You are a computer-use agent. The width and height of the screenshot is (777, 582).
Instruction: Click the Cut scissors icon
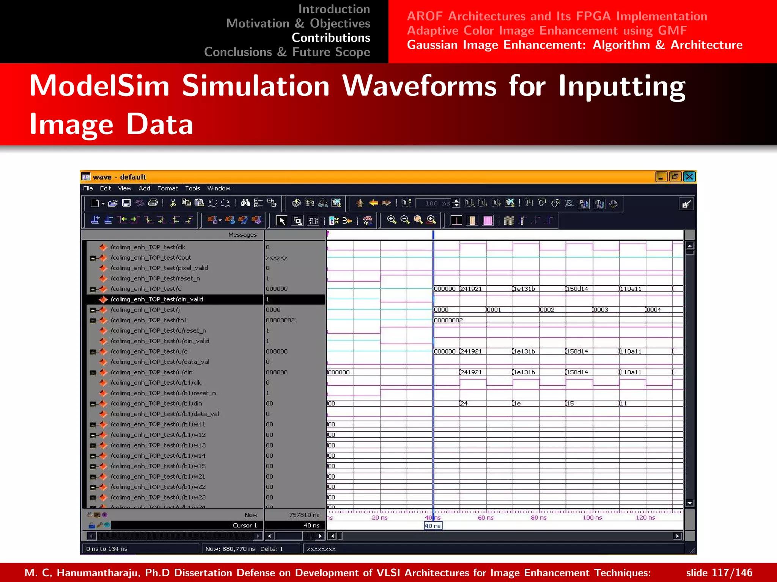(x=173, y=203)
